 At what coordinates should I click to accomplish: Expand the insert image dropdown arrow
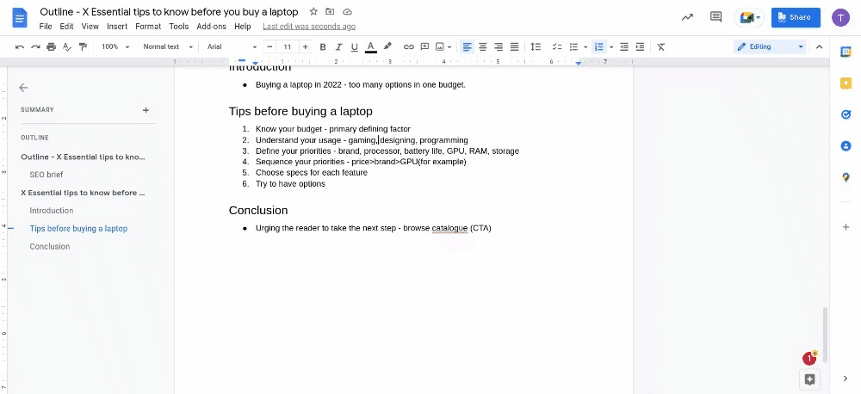click(449, 47)
